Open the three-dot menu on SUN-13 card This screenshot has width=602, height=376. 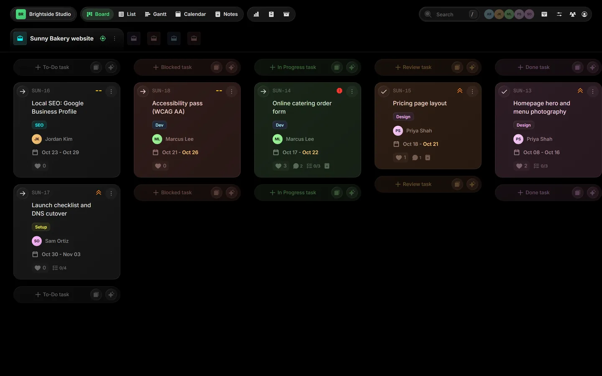(x=593, y=91)
